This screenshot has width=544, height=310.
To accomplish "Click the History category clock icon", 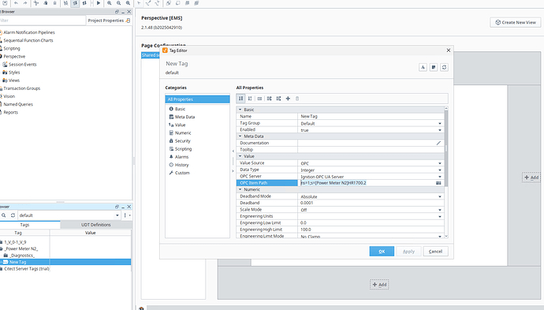I will tap(171, 165).
